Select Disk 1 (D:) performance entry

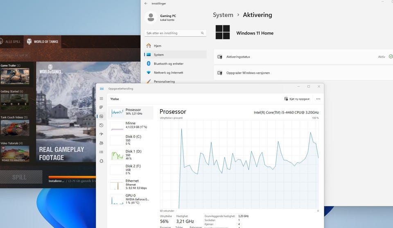(x=131, y=155)
